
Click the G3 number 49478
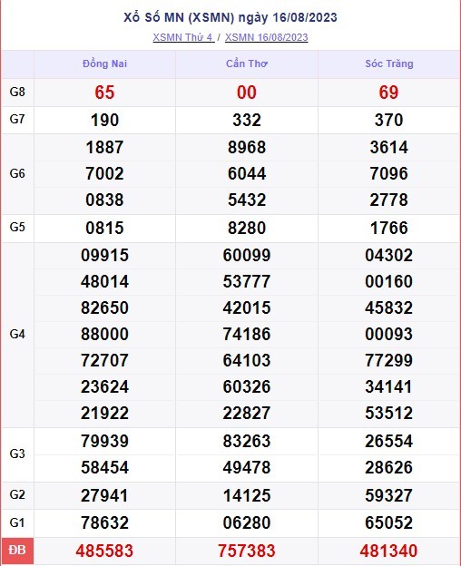click(x=247, y=467)
